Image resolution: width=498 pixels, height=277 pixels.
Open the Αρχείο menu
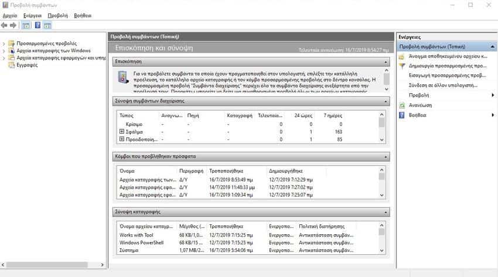[10, 16]
